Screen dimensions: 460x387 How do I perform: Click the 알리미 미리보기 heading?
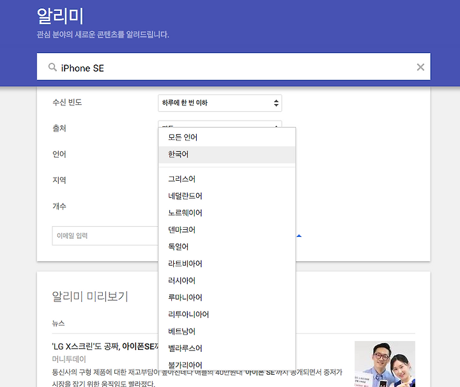90,296
